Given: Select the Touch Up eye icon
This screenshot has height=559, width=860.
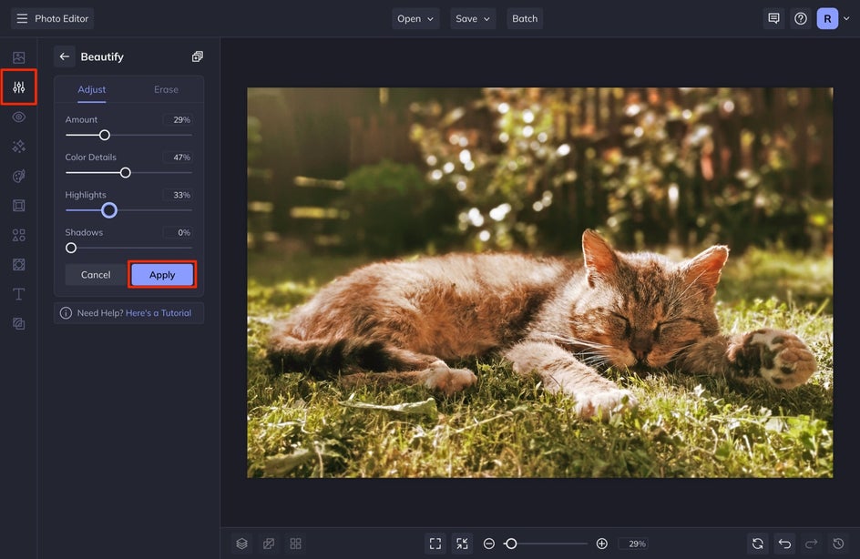Looking at the screenshot, I should tap(18, 117).
